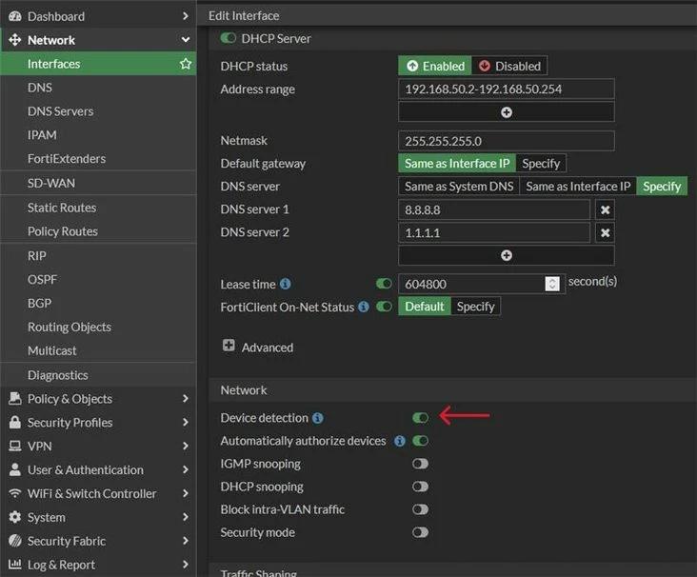Click the Log & Report chart icon

(14, 564)
